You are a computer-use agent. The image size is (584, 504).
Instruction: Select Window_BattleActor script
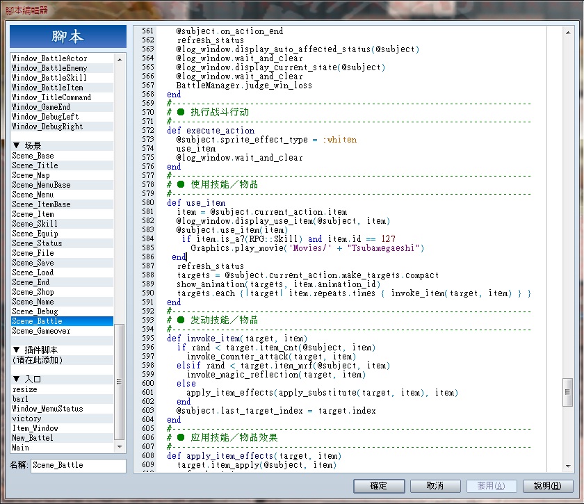pos(62,58)
